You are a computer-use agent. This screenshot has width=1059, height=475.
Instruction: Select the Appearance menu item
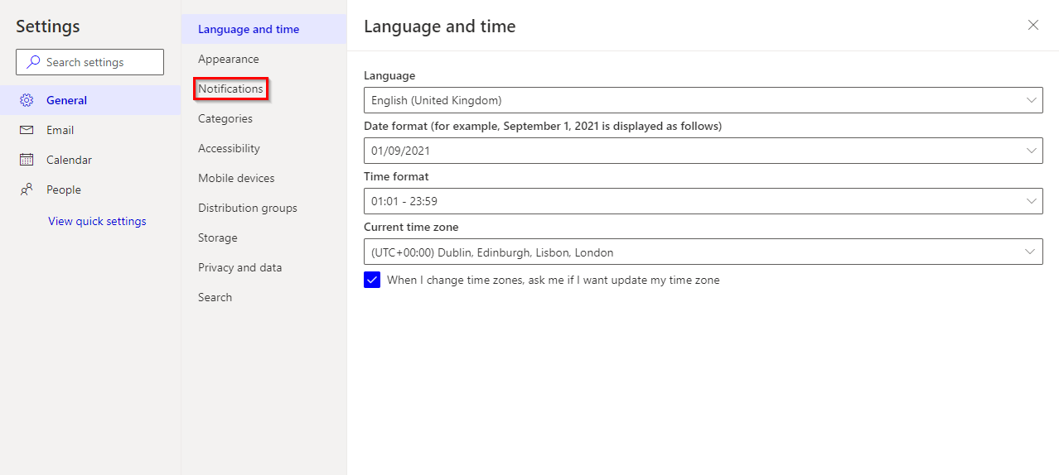click(229, 59)
